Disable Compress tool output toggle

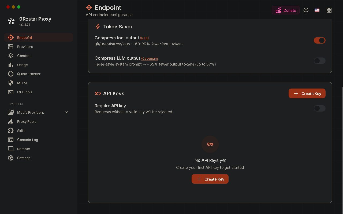320,40
